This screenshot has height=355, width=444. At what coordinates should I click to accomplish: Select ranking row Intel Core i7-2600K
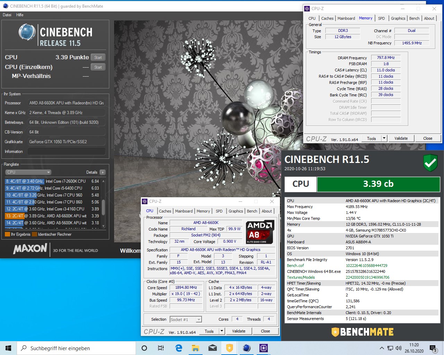click(x=52, y=181)
